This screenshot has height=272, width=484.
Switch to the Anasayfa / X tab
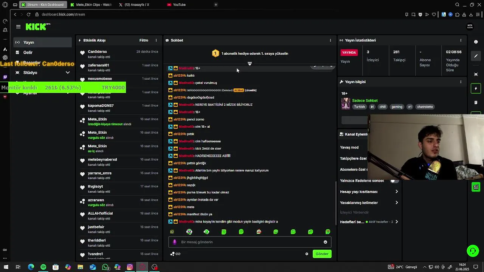pyautogui.click(x=137, y=5)
